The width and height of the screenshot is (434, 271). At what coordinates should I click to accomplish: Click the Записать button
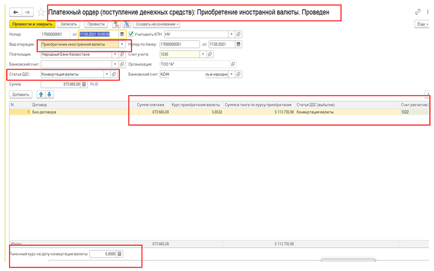click(x=68, y=25)
